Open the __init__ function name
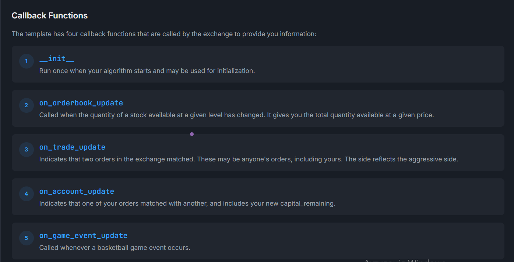This screenshot has width=514, height=262. pos(57,59)
